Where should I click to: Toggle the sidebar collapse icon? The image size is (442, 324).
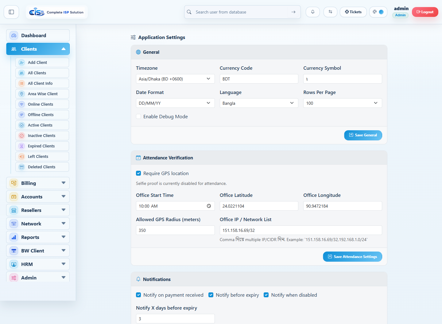(x=11, y=12)
